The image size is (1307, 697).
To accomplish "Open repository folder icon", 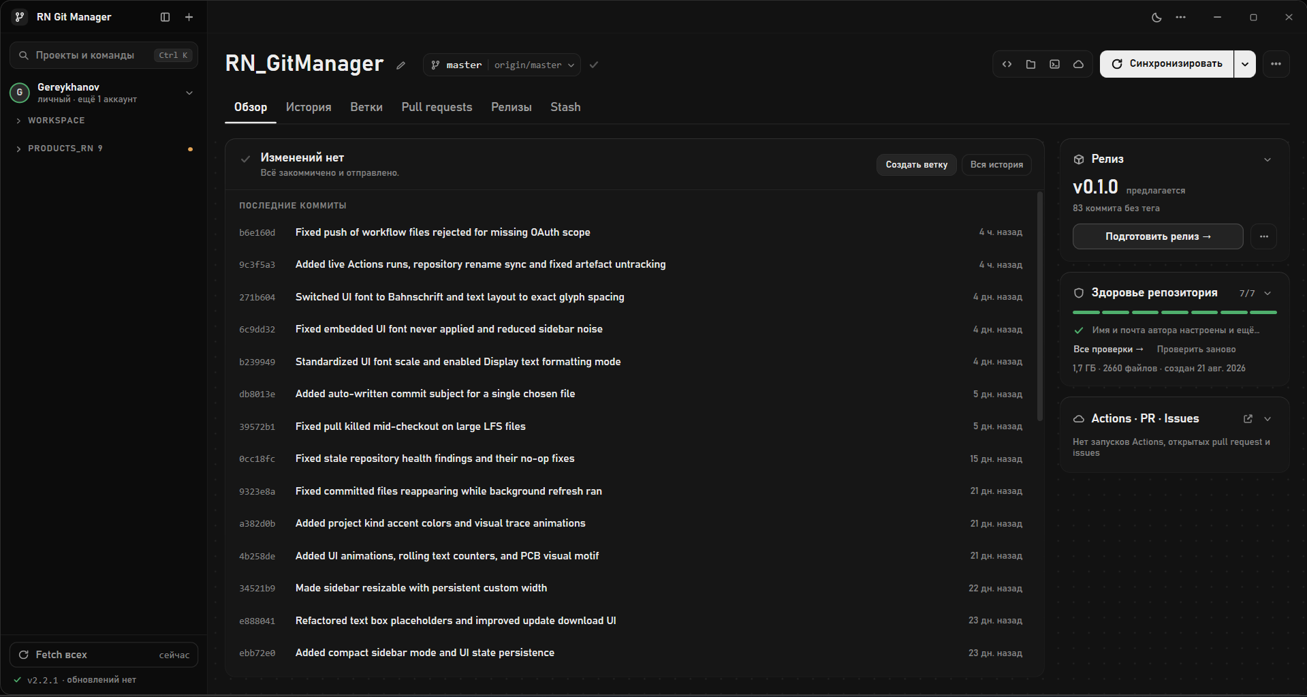I will point(1031,64).
